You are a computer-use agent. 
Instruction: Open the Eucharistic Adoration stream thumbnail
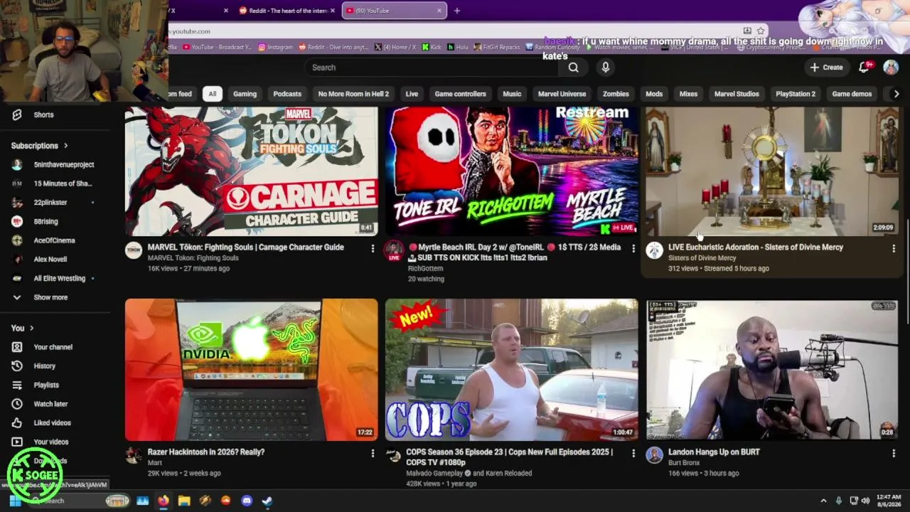[x=772, y=171]
